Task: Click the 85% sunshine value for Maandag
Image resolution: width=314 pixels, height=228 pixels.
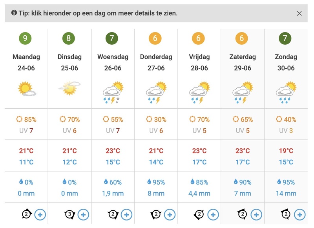Action: point(27,119)
